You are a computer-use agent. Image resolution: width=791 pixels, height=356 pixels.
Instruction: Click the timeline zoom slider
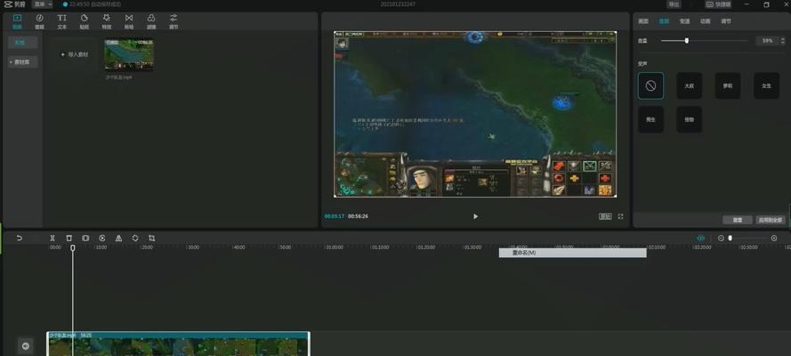tap(747, 238)
